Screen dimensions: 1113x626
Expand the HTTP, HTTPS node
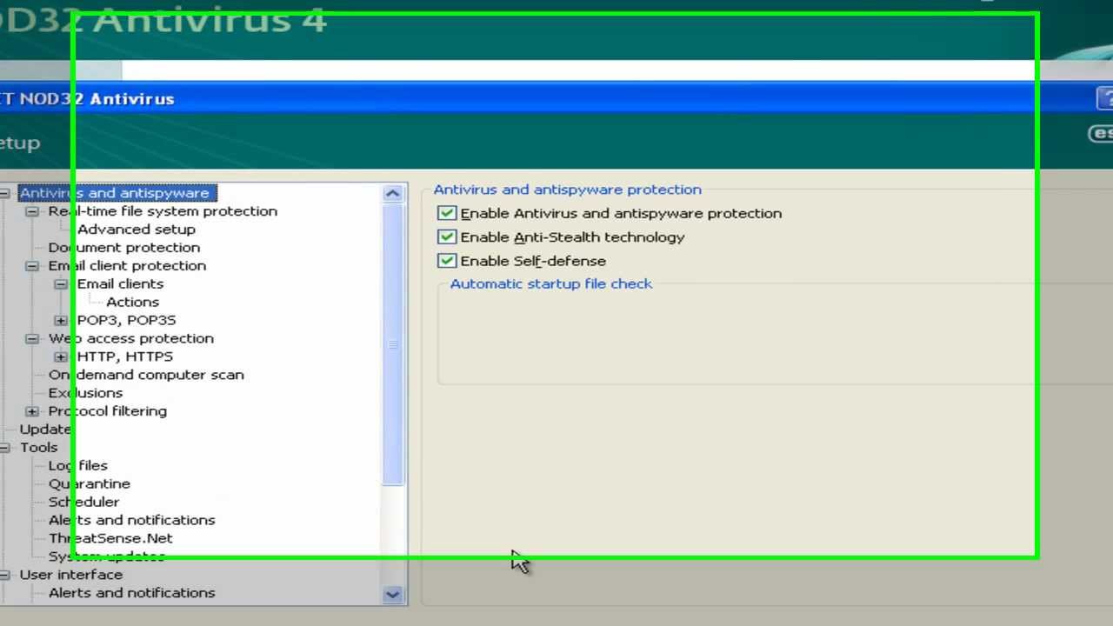click(x=60, y=357)
